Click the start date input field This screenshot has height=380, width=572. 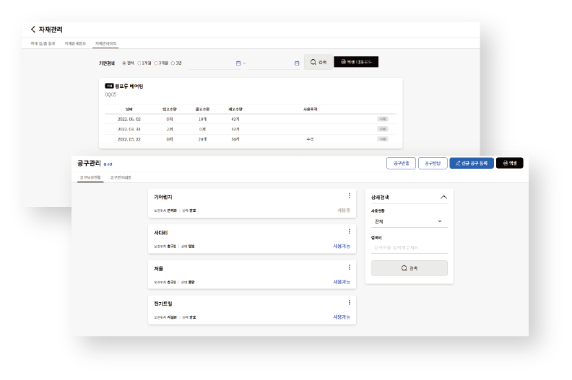pyautogui.click(x=215, y=63)
